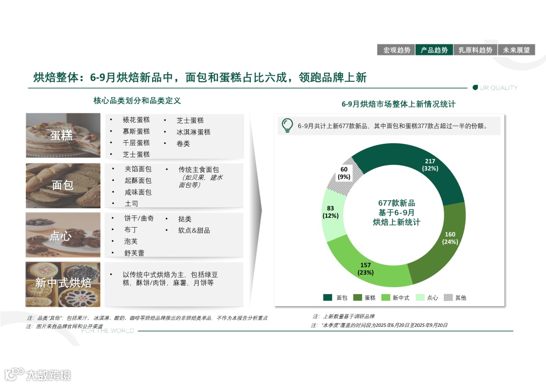Click the 面包 legend color swatch
Image resolution: width=546 pixels, height=385 pixels.
point(327,297)
